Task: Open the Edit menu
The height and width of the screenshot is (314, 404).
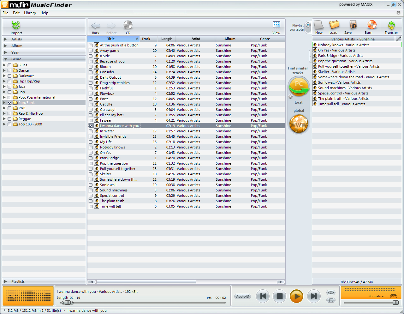Action: coord(16,13)
